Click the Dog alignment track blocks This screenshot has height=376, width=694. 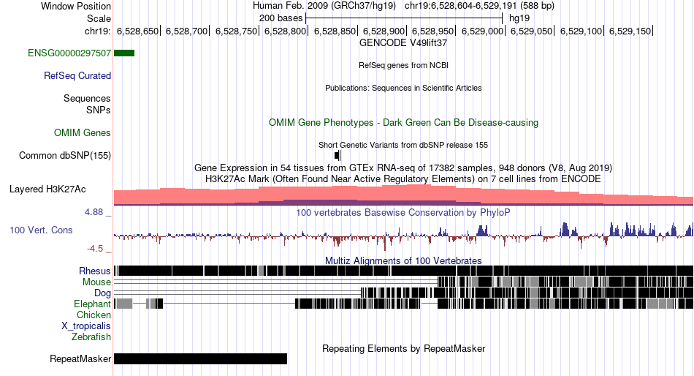coord(527,293)
